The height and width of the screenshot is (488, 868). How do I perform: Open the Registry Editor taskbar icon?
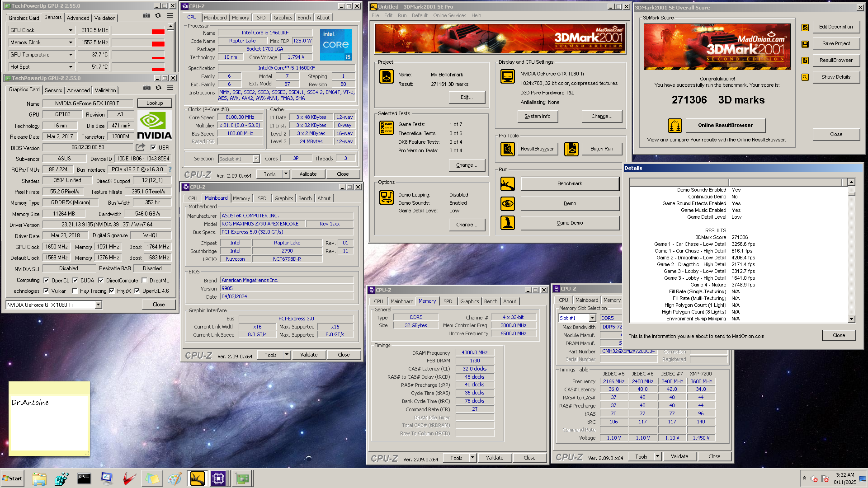pos(61,479)
